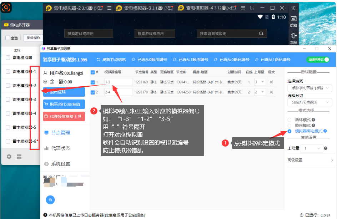Click help icon beside 模拟器绑定模式
Image resolution: width=337 pixels, height=219 pixels.
(325, 131)
